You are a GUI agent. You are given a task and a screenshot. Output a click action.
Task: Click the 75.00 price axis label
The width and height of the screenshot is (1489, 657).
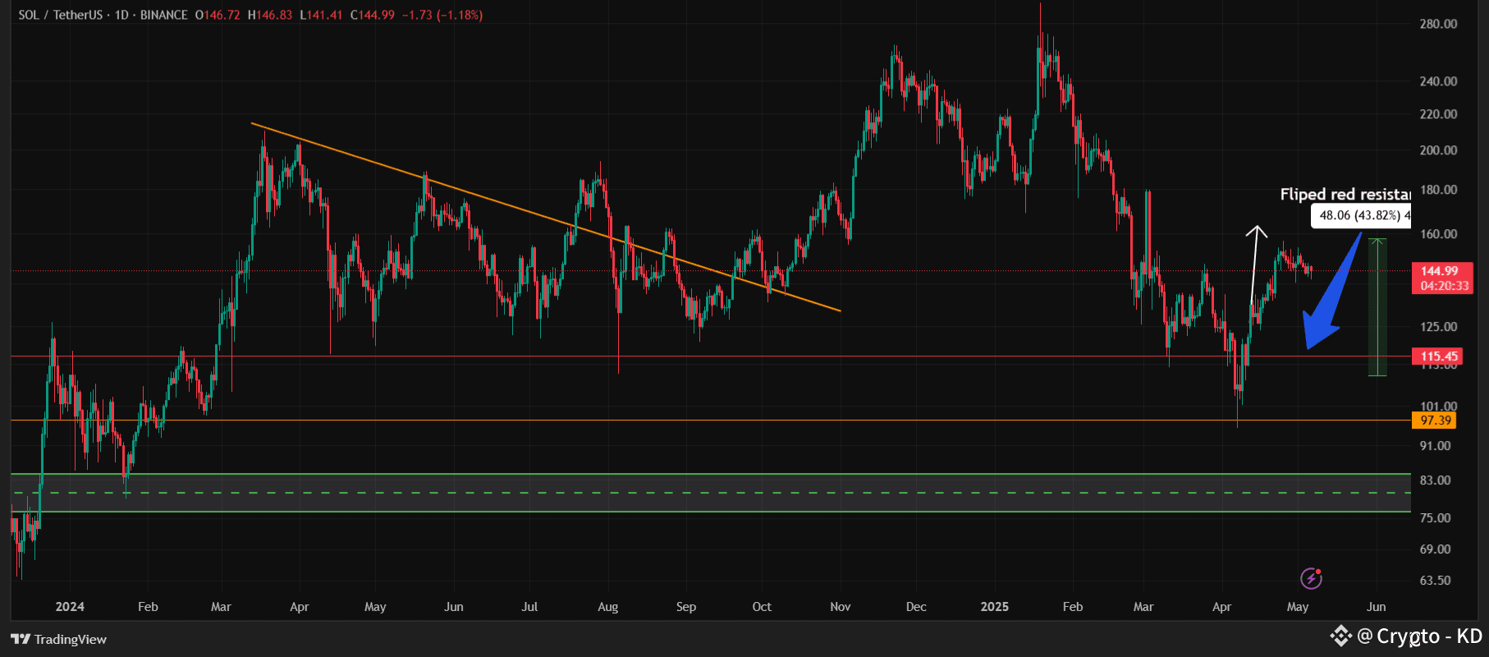click(1436, 518)
